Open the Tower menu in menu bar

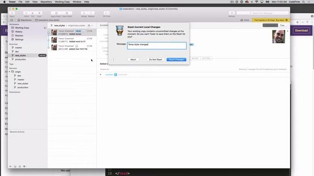click(12, 2)
